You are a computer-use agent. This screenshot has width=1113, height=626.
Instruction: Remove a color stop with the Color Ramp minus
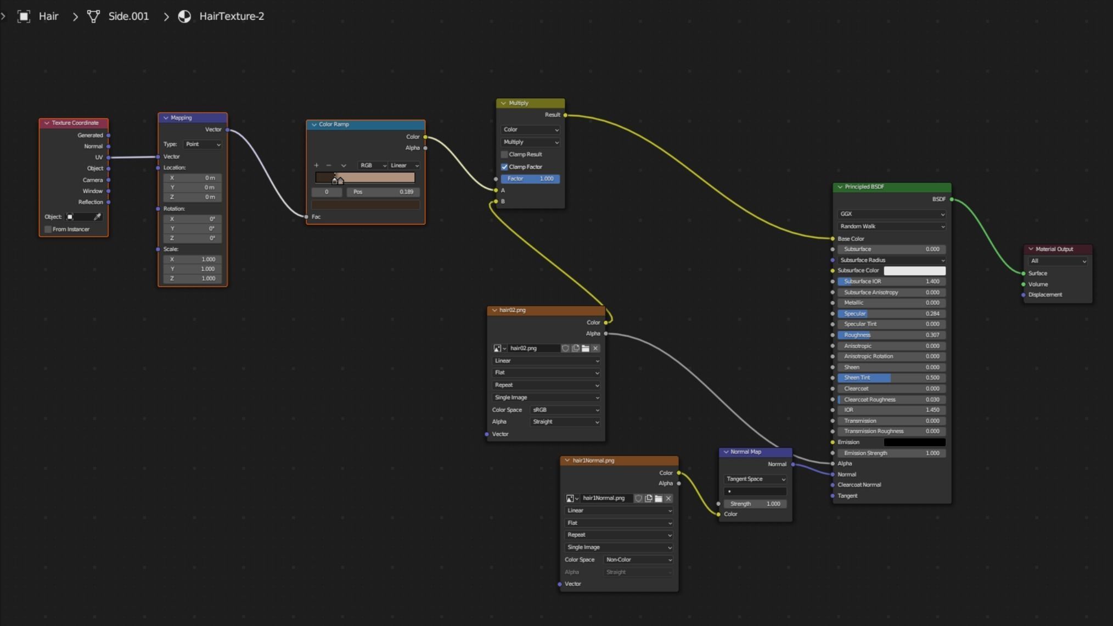click(329, 165)
